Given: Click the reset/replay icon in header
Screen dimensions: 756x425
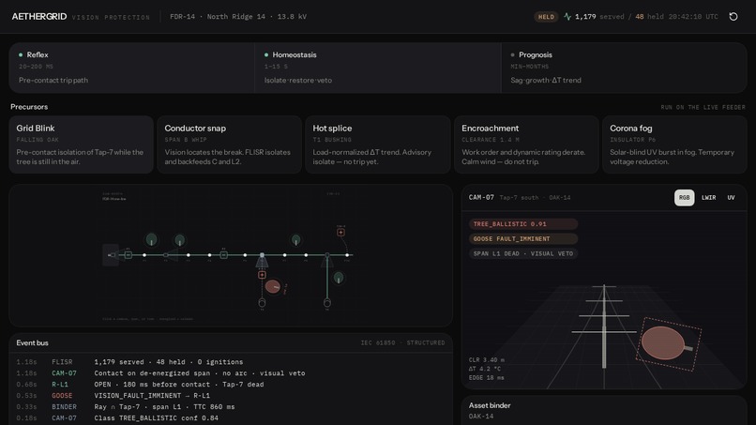Looking at the screenshot, I should coord(733,17).
